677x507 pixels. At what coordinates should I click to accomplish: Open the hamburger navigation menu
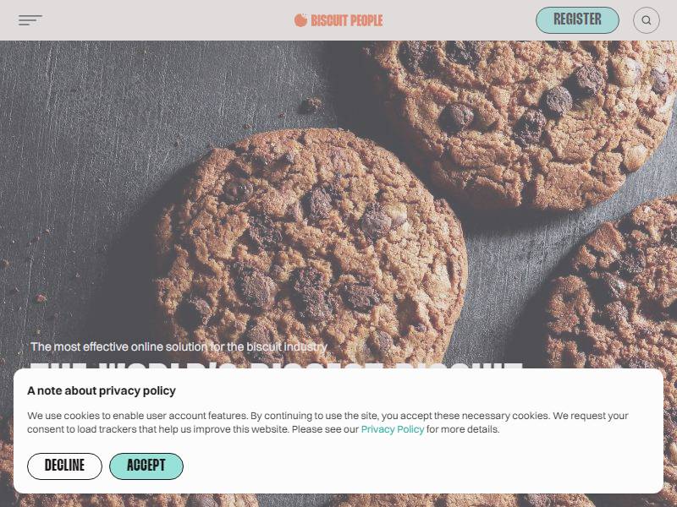pyautogui.click(x=30, y=20)
